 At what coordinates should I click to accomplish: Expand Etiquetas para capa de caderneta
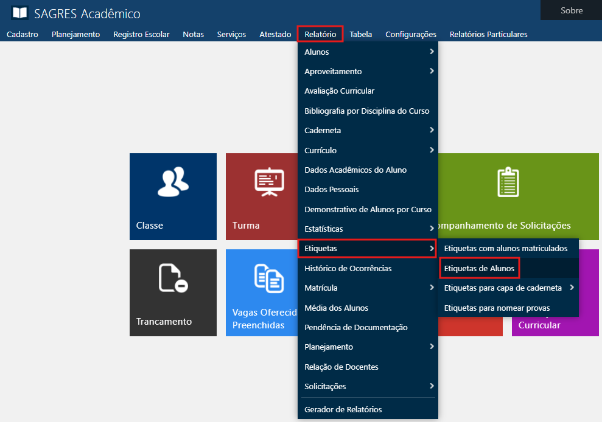pos(571,288)
